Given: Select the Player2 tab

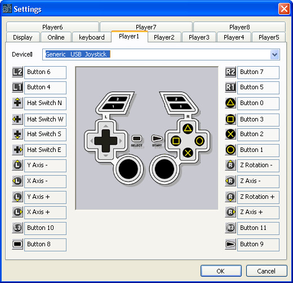Looking at the screenshot, I should [164, 37].
